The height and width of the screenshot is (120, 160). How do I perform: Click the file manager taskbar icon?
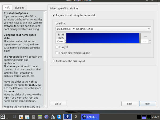click(40, 117)
